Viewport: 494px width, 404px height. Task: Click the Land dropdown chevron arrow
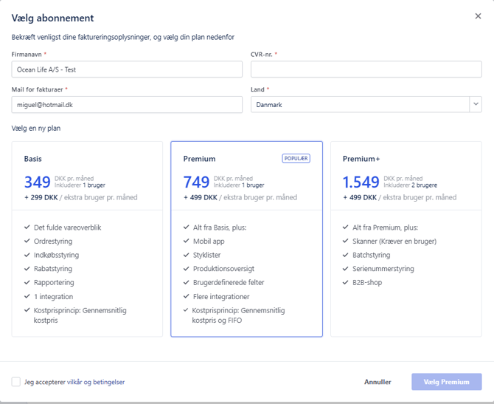(475, 105)
